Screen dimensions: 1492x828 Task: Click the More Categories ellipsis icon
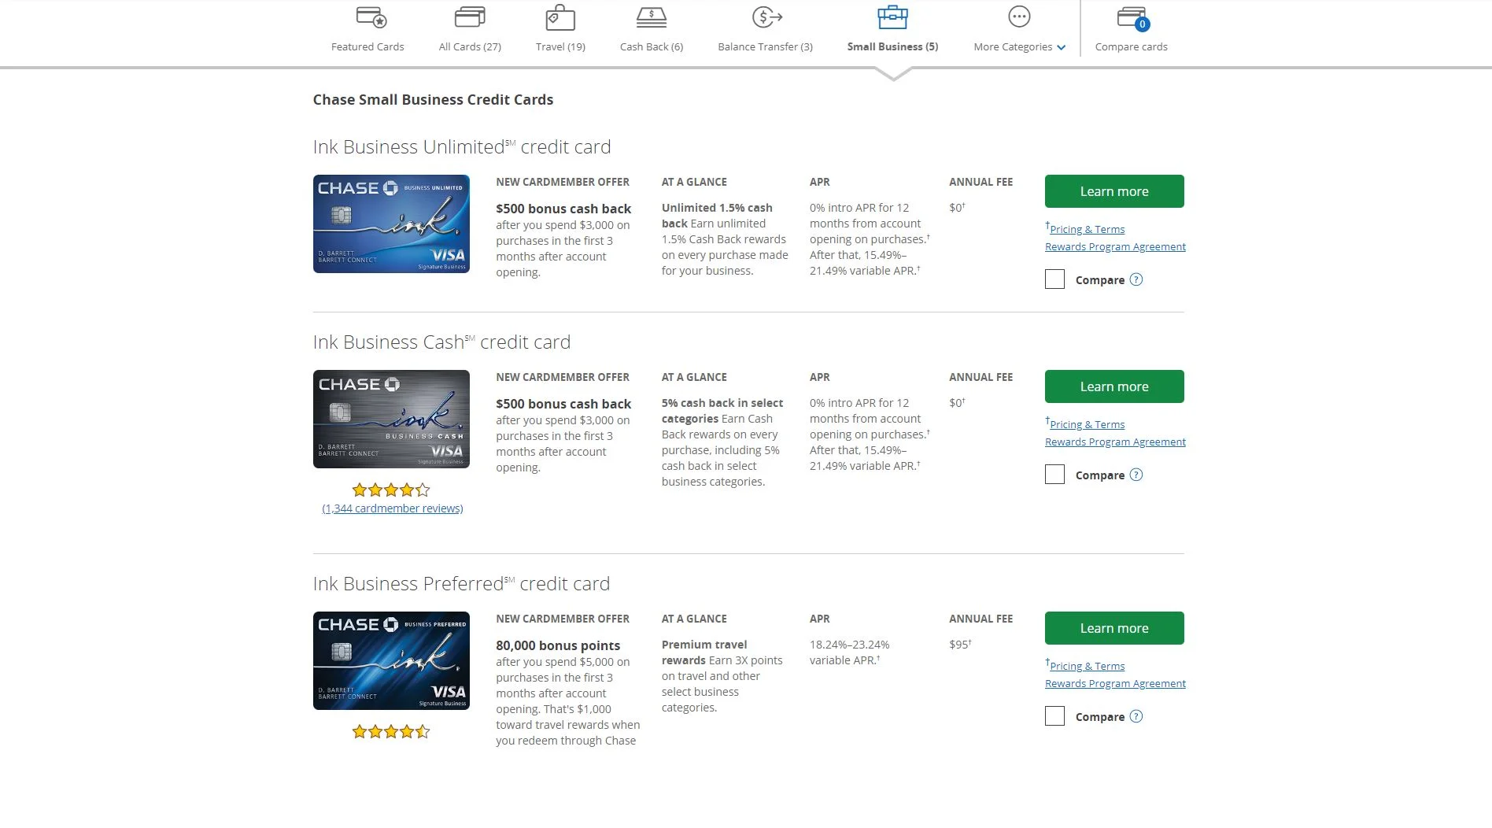tap(1019, 17)
